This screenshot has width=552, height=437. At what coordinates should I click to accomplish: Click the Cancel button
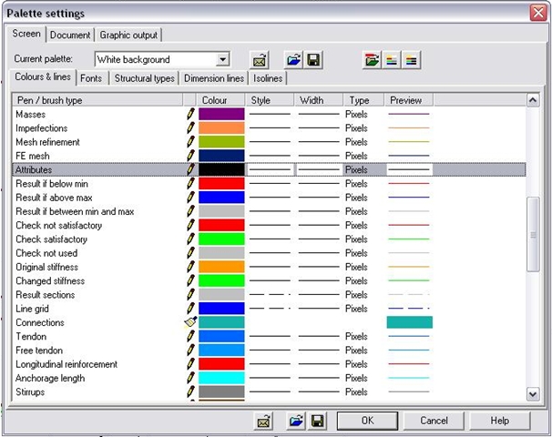coord(434,421)
